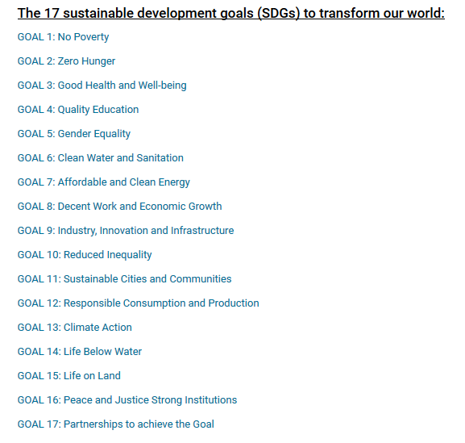Open GOAL 11: Sustainable Cities and Communities
Viewport: 465px width, 443px height.
125,279
